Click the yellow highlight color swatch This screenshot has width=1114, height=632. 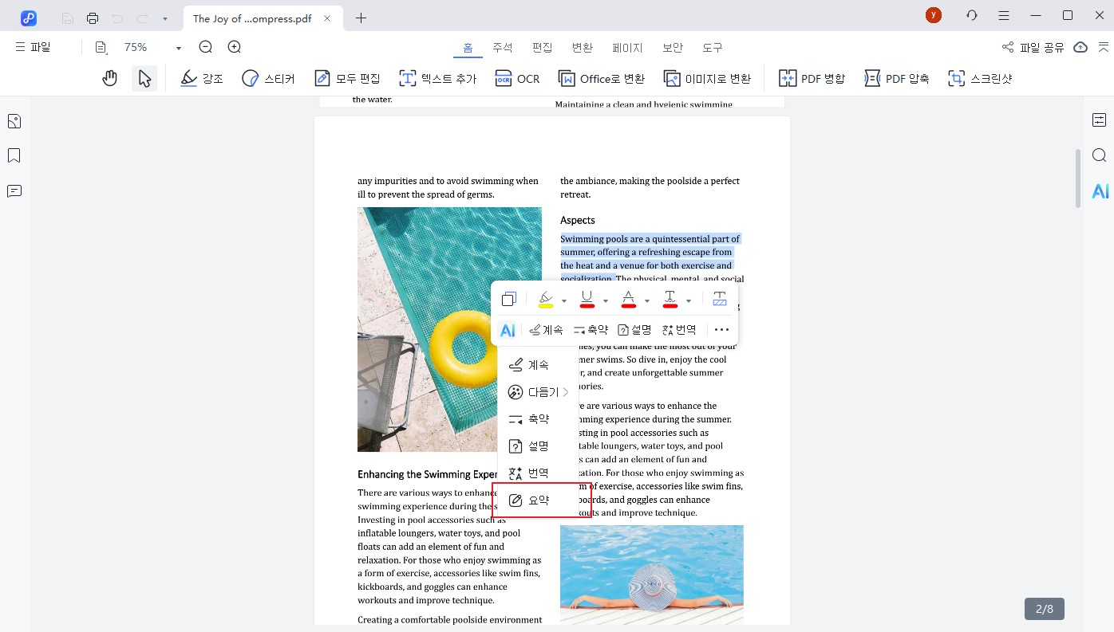pyautogui.click(x=546, y=300)
